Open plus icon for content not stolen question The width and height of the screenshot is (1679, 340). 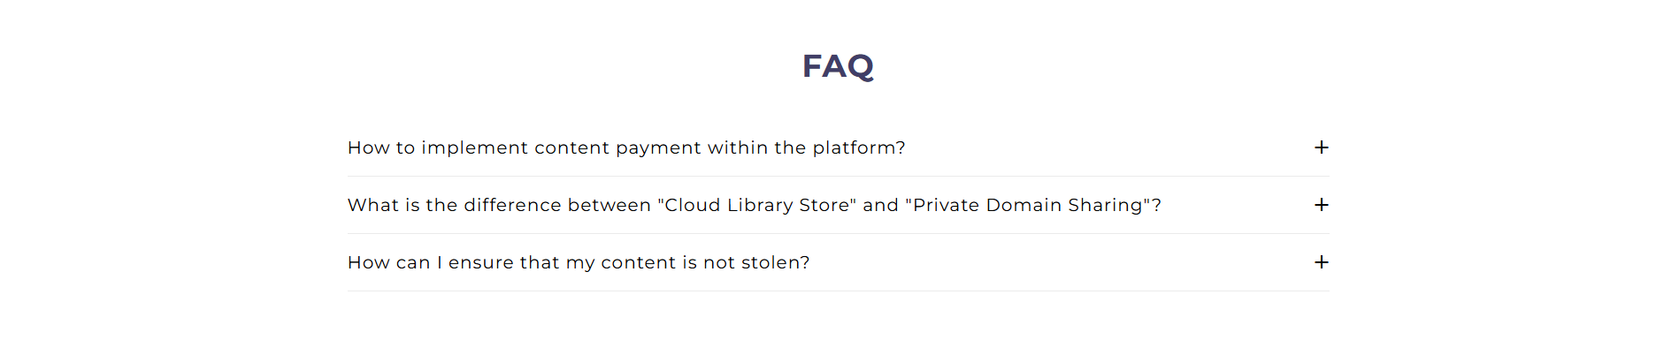coord(1321,262)
